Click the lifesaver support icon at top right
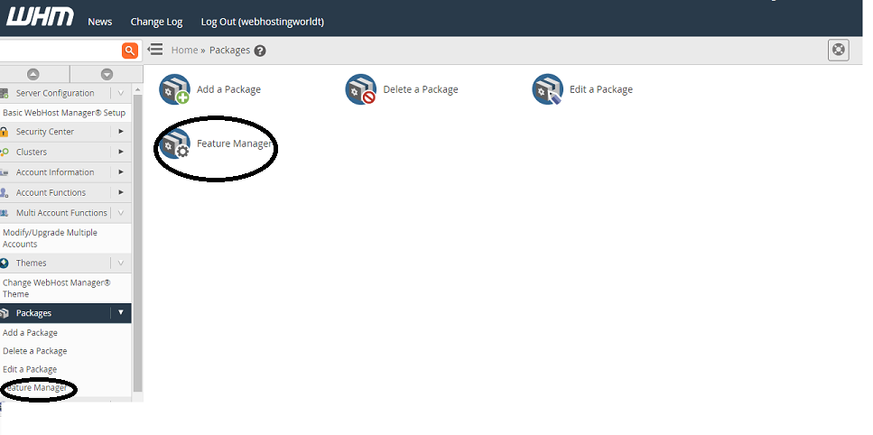 [839, 50]
